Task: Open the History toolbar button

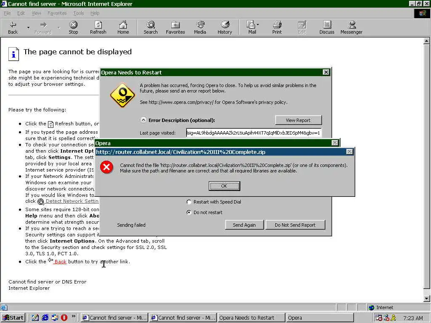Action: pos(225,27)
